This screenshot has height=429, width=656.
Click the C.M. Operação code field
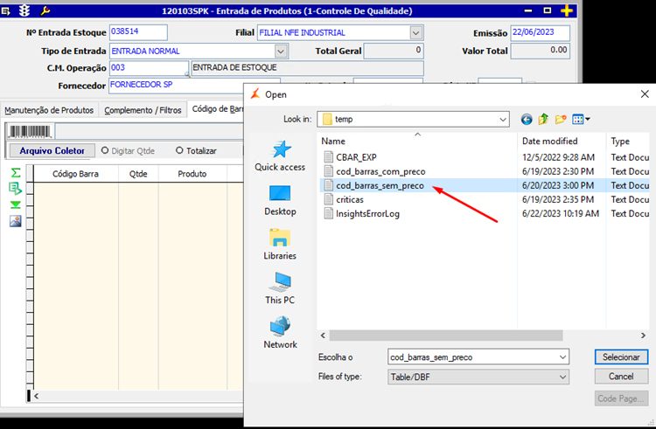pos(149,68)
